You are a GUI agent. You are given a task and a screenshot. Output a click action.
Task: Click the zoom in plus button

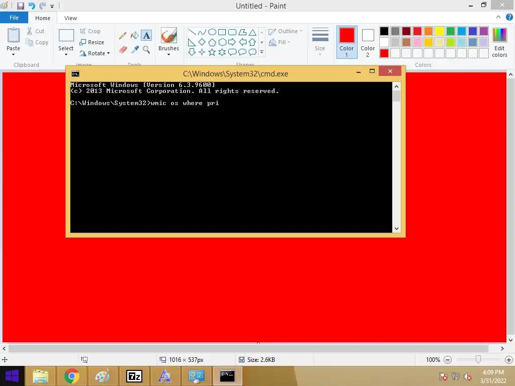509,360
